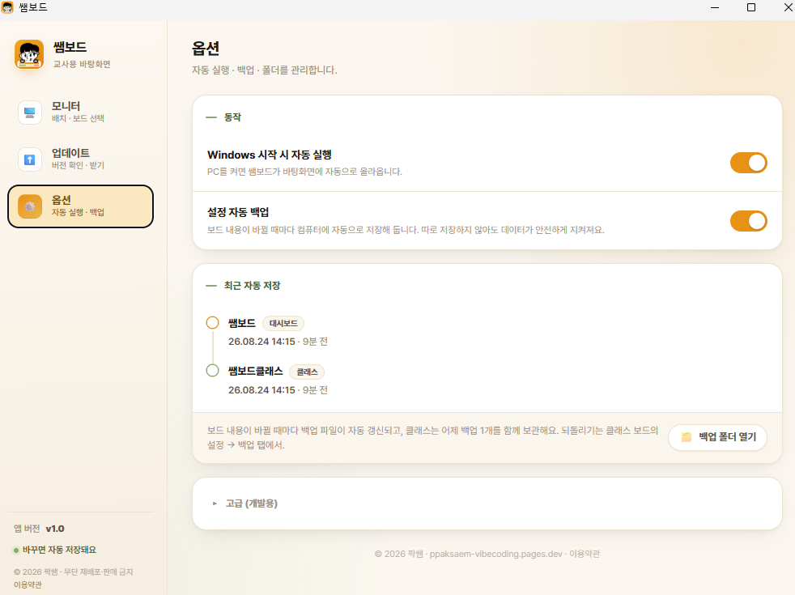Click ppaksaem-vibecoding.pages.dev footer link
Screen dimensions: 795x595
495,554
